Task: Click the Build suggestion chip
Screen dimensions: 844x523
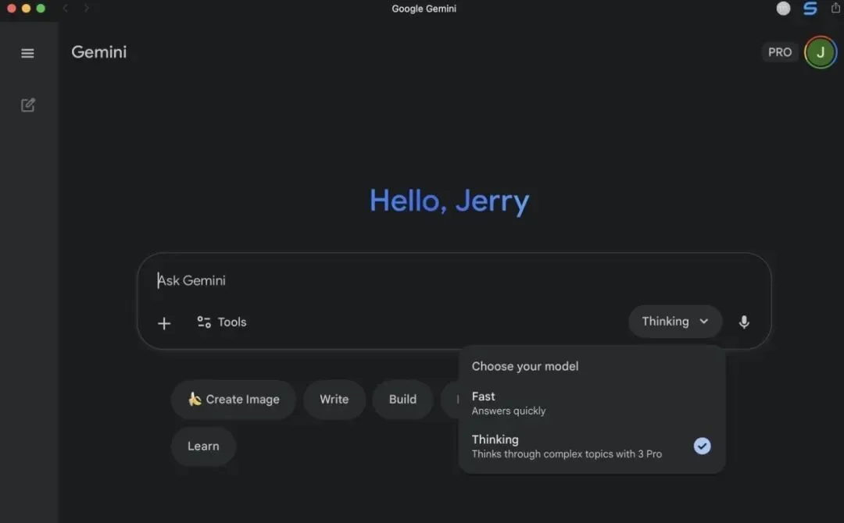Action: (402, 400)
